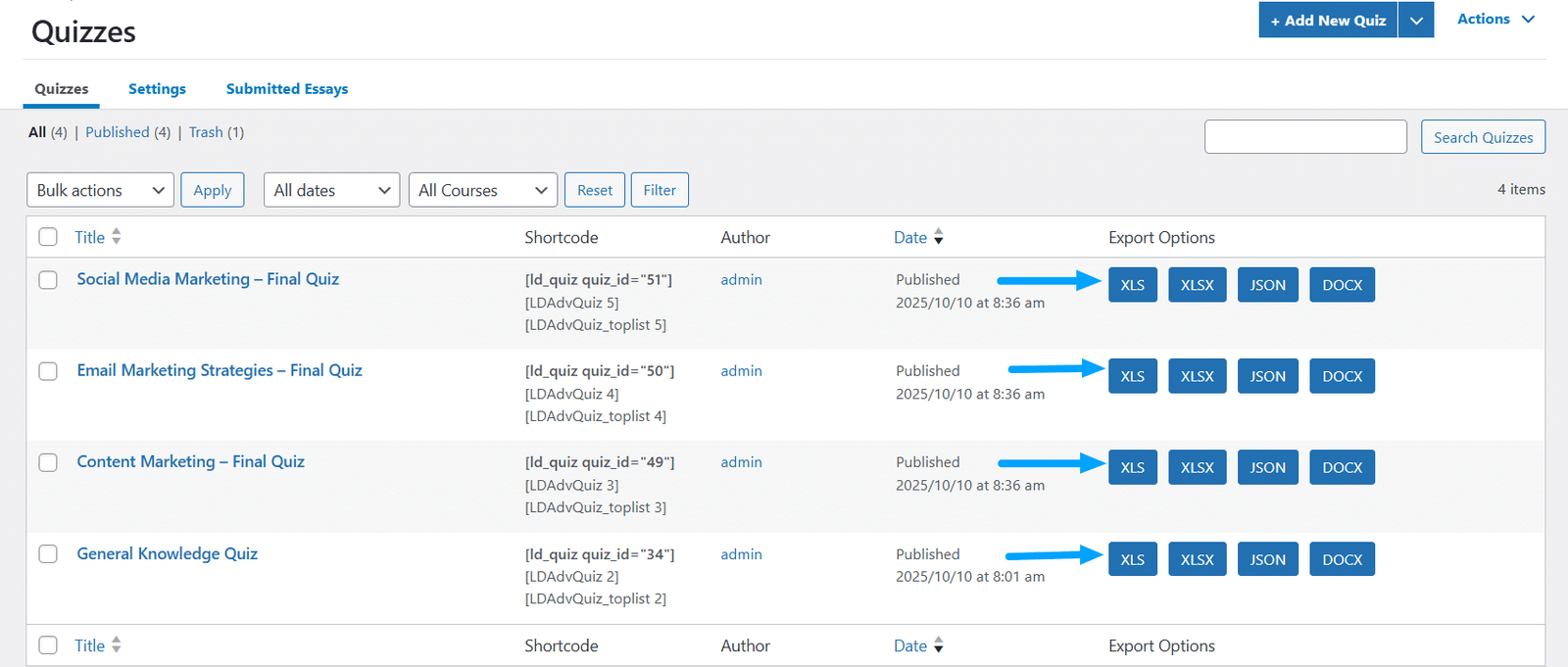Export General Knowledge Quiz as DOCX
The height and width of the screenshot is (667, 1568).
coord(1343,559)
